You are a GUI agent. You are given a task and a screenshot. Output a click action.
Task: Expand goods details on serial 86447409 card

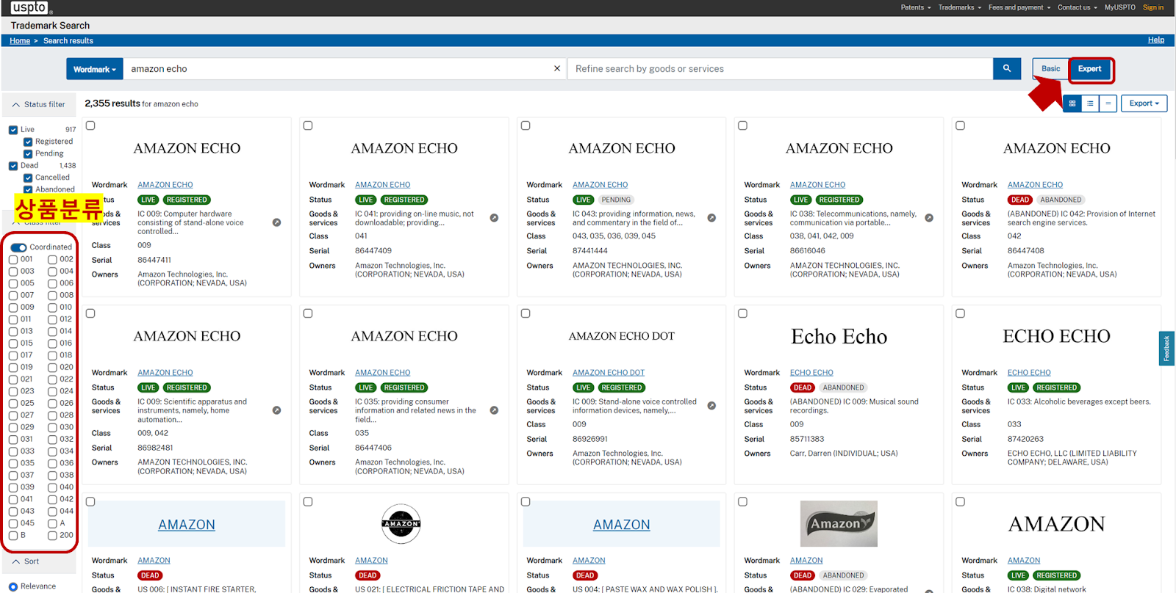point(494,218)
